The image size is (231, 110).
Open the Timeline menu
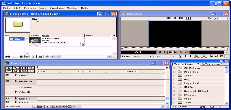tap(57, 8)
